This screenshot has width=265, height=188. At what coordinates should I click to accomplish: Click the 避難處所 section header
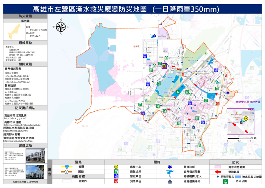point(25,145)
